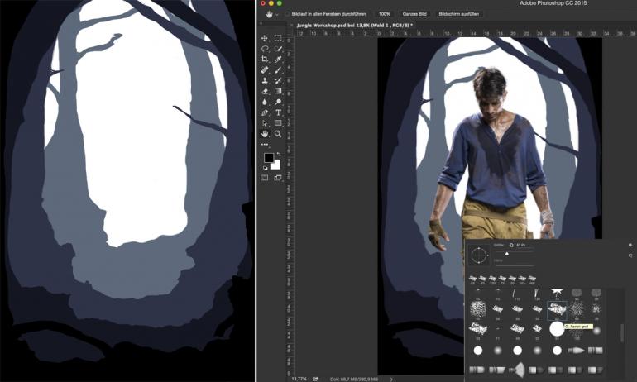Reset brush size with the restore icon

(511, 246)
